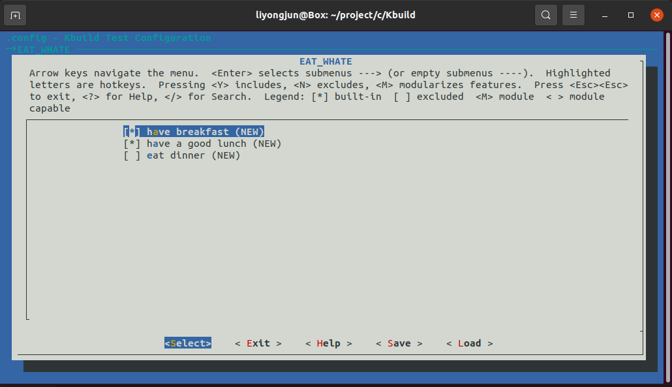Click the EAT_WHATE dialog title
The image size is (672, 387).
click(x=325, y=61)
